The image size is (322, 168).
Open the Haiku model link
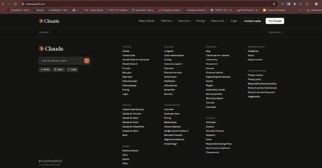[125, 164]
